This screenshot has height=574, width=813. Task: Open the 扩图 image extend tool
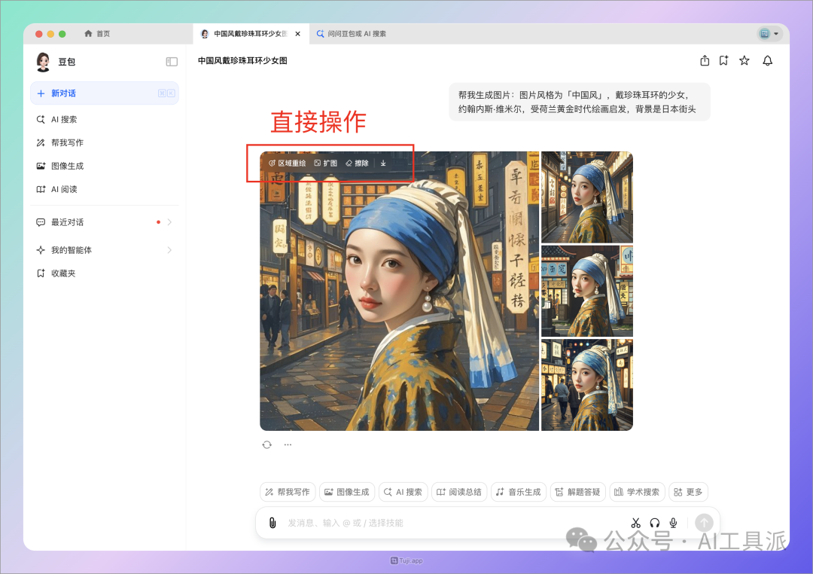click(x=327, y=162)
